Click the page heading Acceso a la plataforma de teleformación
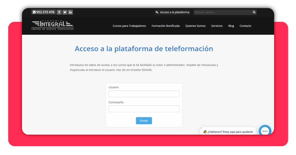 coord(144,49)
